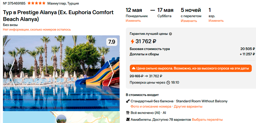Click the map preview below photo
The height and width of the screenshot is (123, 256).
[61, 117]
